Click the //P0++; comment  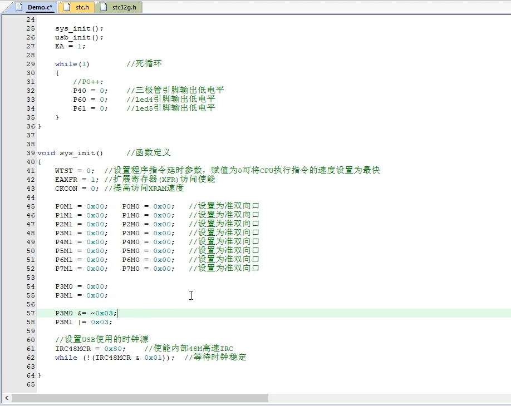coord(88,82)
